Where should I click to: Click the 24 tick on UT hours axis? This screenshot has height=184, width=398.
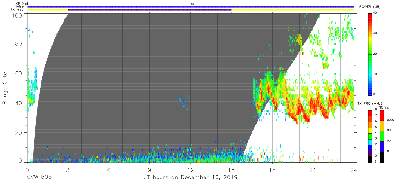point(354,170)
